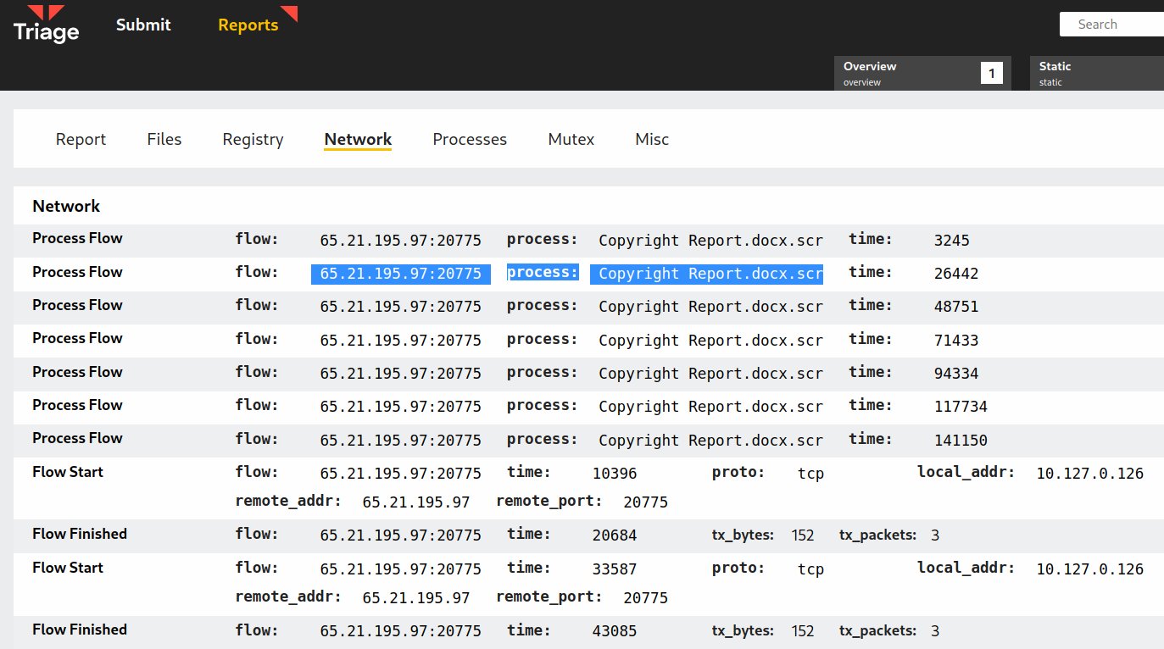This screenshot has width=1164, height=649.
Task: Open the Submit page
Action: click(143, 25)
